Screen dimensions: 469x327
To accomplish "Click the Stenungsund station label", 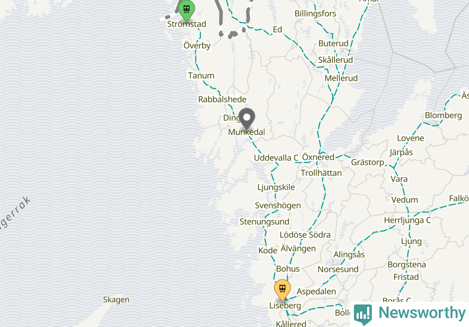I will point(264,222).
